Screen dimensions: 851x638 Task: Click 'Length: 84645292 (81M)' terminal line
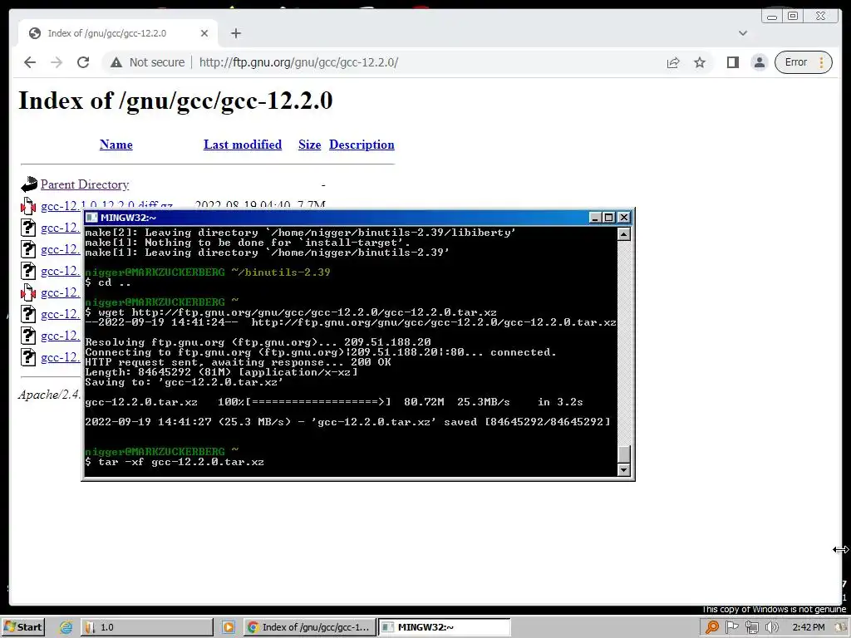click(x=221, y=372)
